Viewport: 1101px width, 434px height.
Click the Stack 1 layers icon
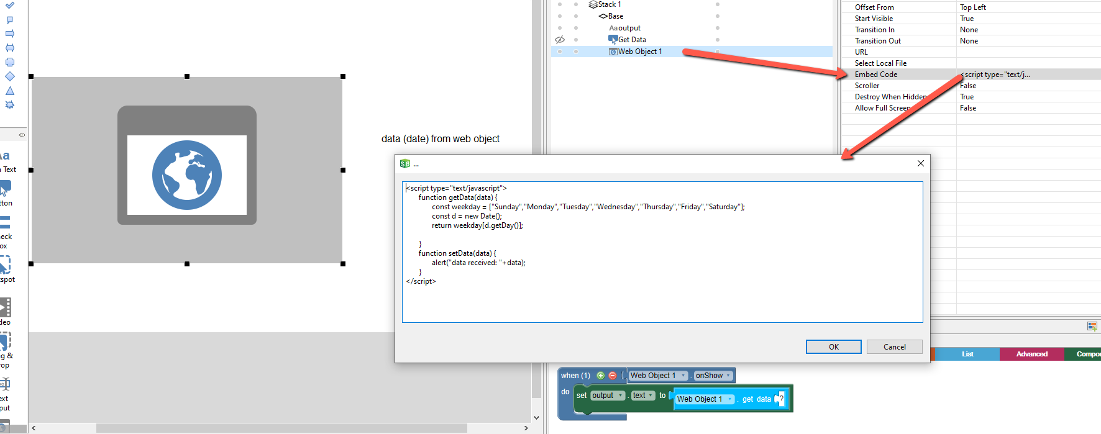click(x=593, y=4)
